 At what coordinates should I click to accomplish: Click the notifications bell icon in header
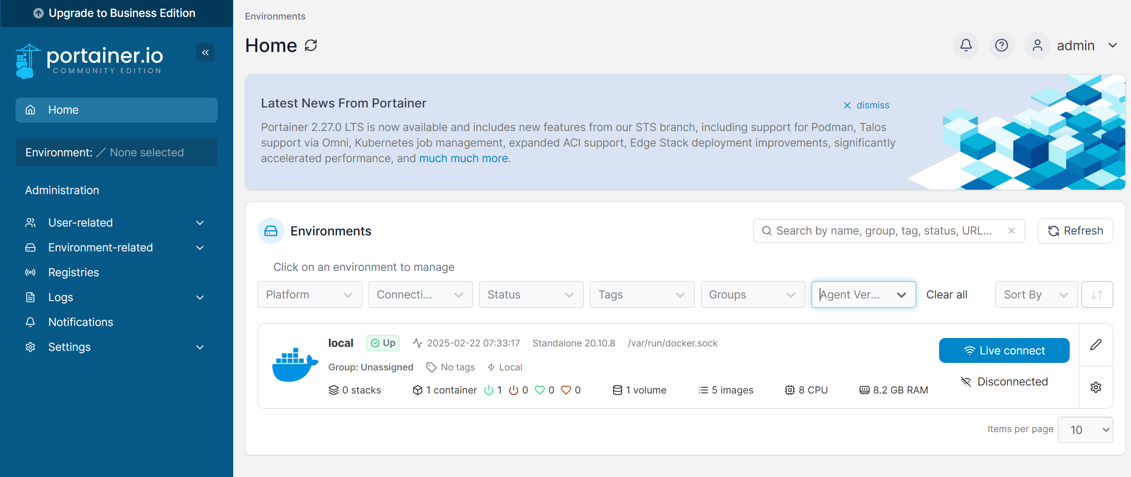coord(966,45)
